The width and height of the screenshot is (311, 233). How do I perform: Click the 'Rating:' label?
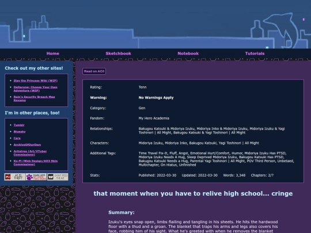pyautogui.click(x=96, y=87)
